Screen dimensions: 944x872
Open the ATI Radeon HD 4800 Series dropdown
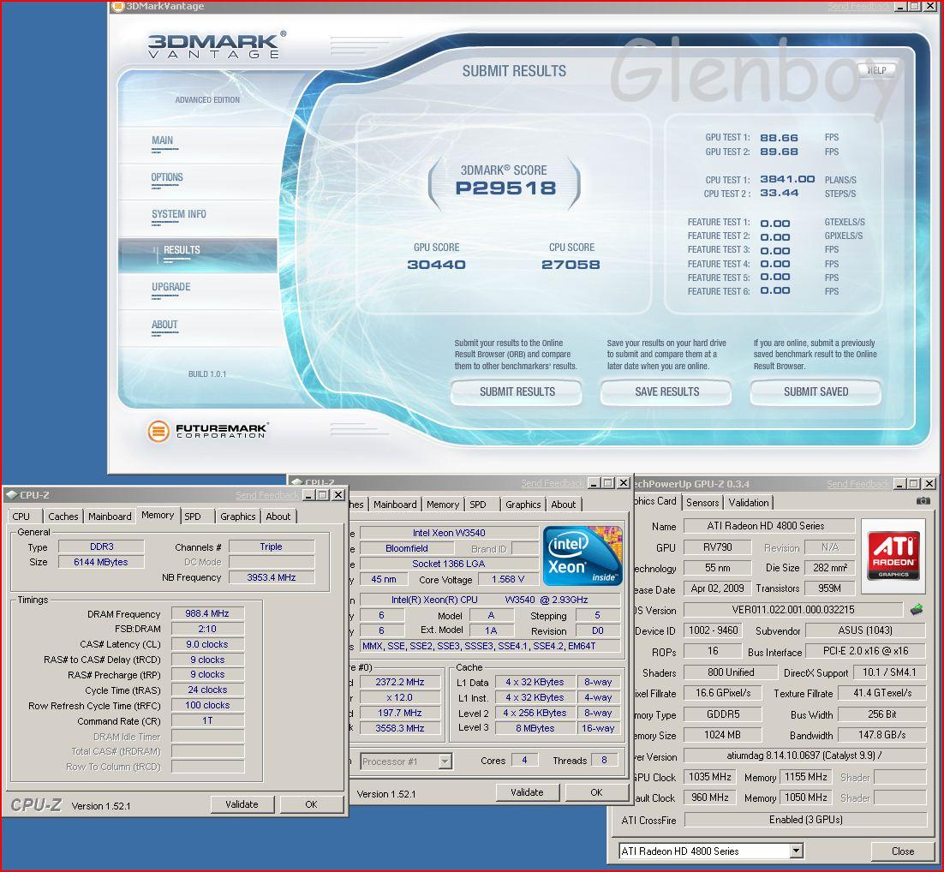pos(796,851)
